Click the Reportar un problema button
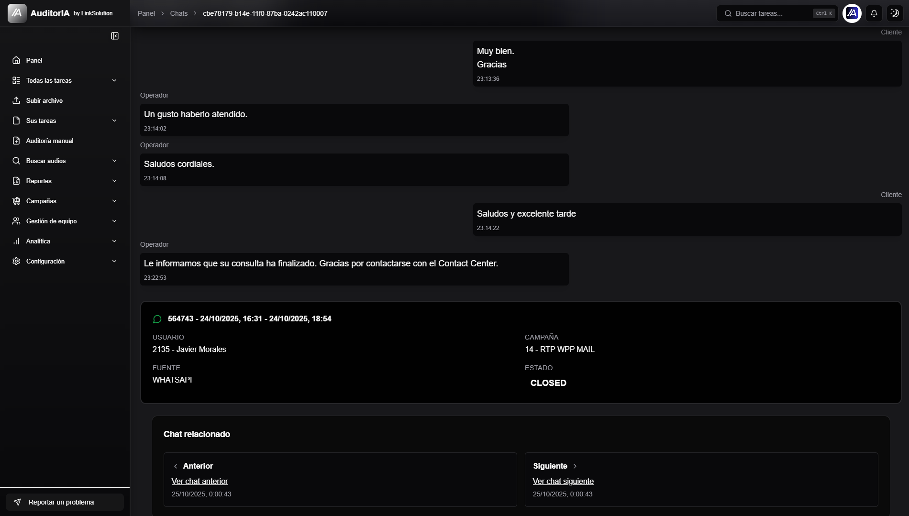The width and height of the screenshot is (909, 516). pyautogui.click(x=65, y=502)
